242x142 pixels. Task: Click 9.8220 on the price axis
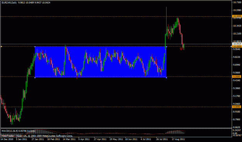237,57
